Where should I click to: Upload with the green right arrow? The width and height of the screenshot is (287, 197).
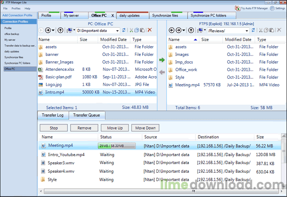click(162, 60)
